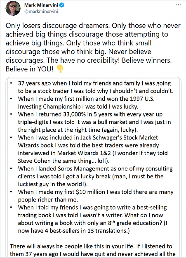This screenshot has width=186, height=258.
Task: Open Mark Minervini's profile avatar
Action: pos(13,8)
